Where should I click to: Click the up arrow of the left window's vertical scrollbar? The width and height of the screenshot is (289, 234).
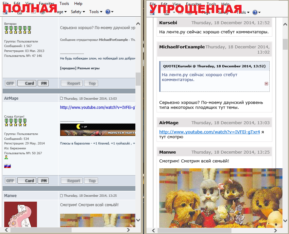pyautogui.click(x=138, y=24)
